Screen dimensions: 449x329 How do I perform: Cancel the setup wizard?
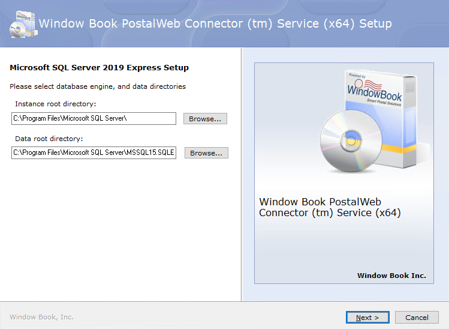tap(417, 318)
